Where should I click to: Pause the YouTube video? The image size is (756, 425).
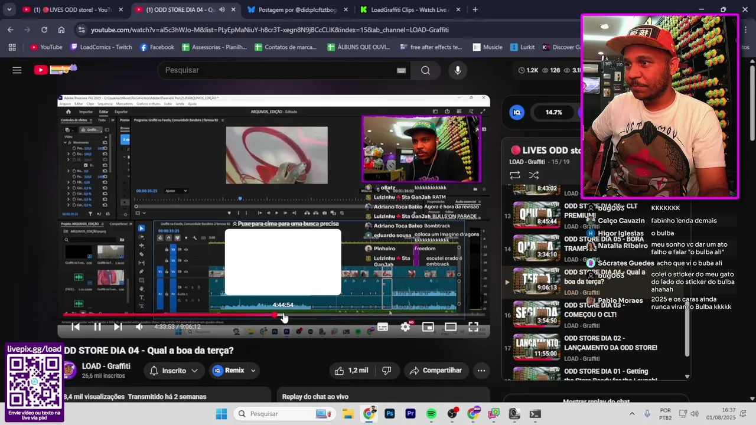click(x=97, y=326)
